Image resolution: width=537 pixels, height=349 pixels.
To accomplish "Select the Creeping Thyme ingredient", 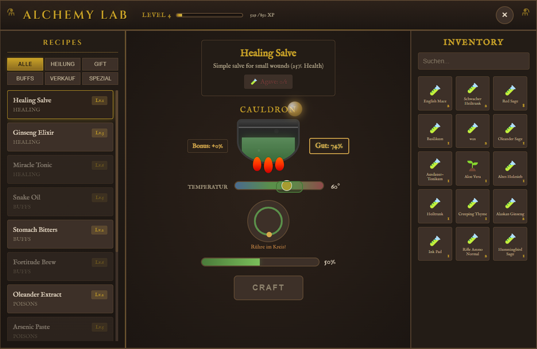I will click(x=472, y=206).
